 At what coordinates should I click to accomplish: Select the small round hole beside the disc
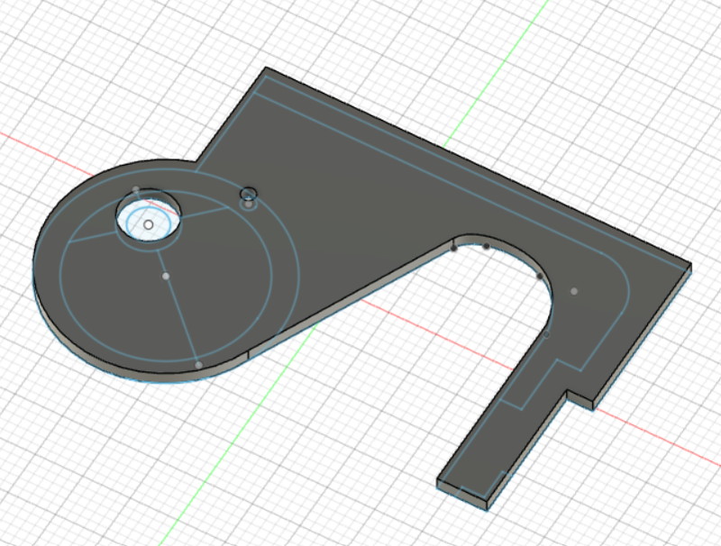[249, 194]
